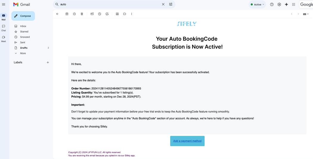Snooze this email with clock icon

coord(99,14)
